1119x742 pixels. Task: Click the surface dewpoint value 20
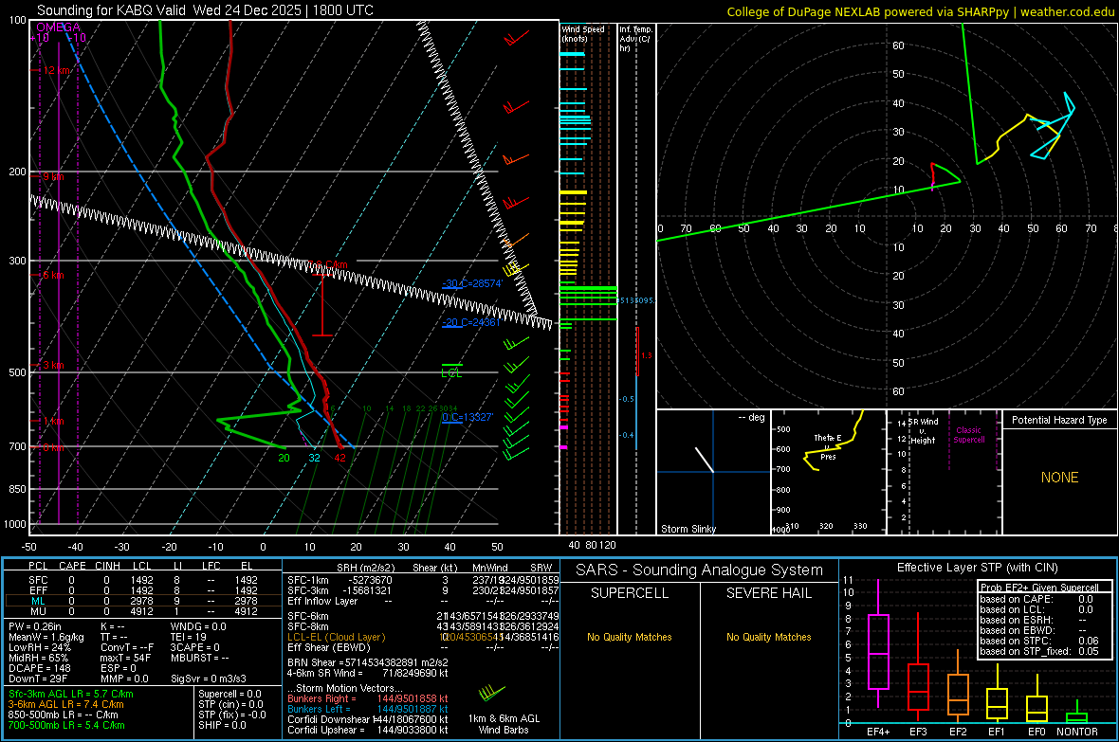(284, 458)
